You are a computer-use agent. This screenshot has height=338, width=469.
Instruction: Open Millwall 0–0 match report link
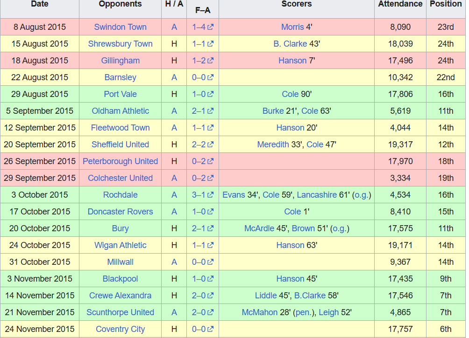click(x=203, y=262)
